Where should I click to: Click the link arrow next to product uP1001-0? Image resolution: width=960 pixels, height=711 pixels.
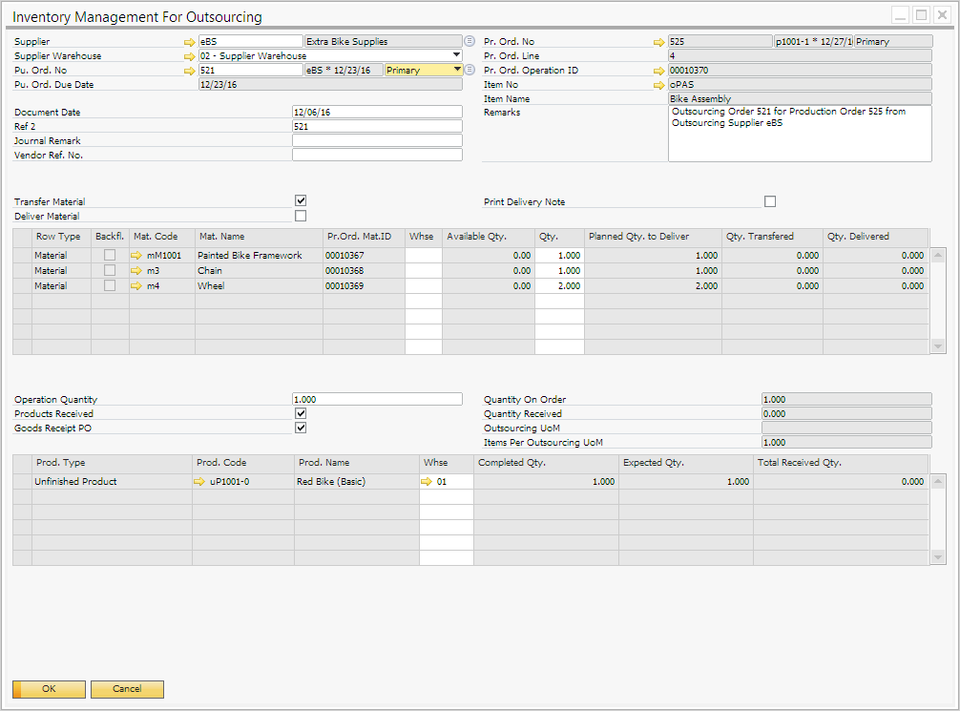(x=199, y=482)
